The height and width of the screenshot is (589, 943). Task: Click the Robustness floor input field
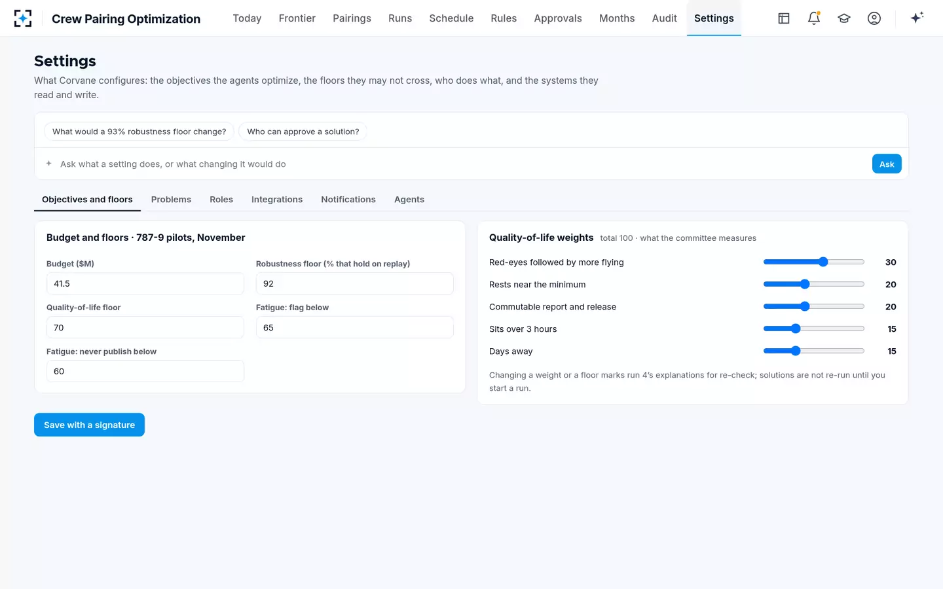355,283
